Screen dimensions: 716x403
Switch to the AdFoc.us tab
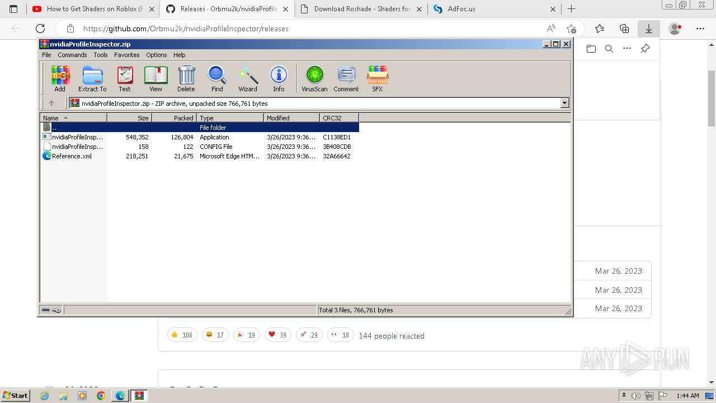point(494,9)
